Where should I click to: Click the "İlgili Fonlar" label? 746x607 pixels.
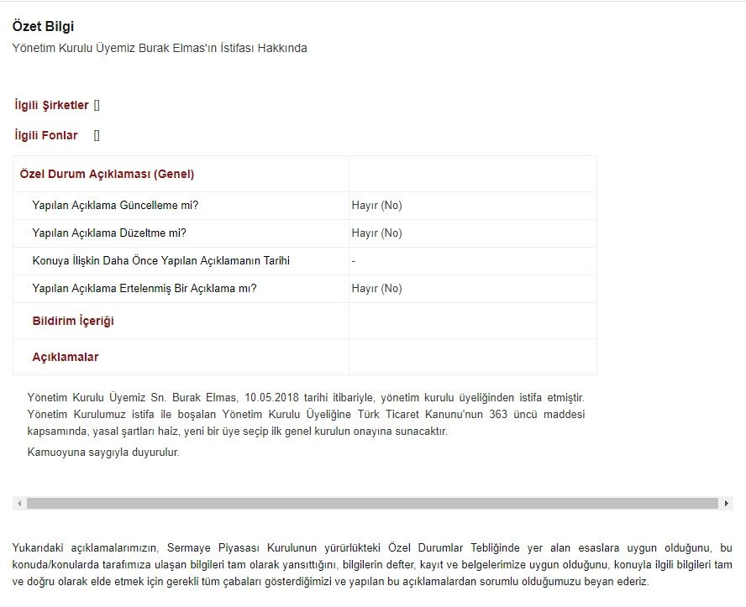point(45,135)
